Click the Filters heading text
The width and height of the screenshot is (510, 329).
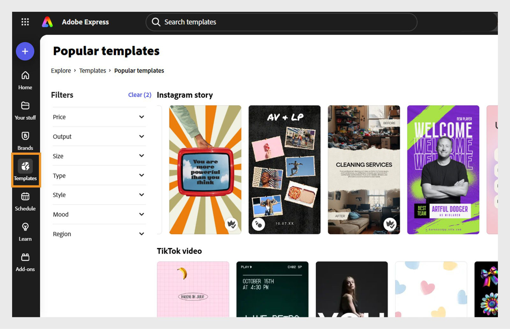pyautogui.click(x=62, y=95)
